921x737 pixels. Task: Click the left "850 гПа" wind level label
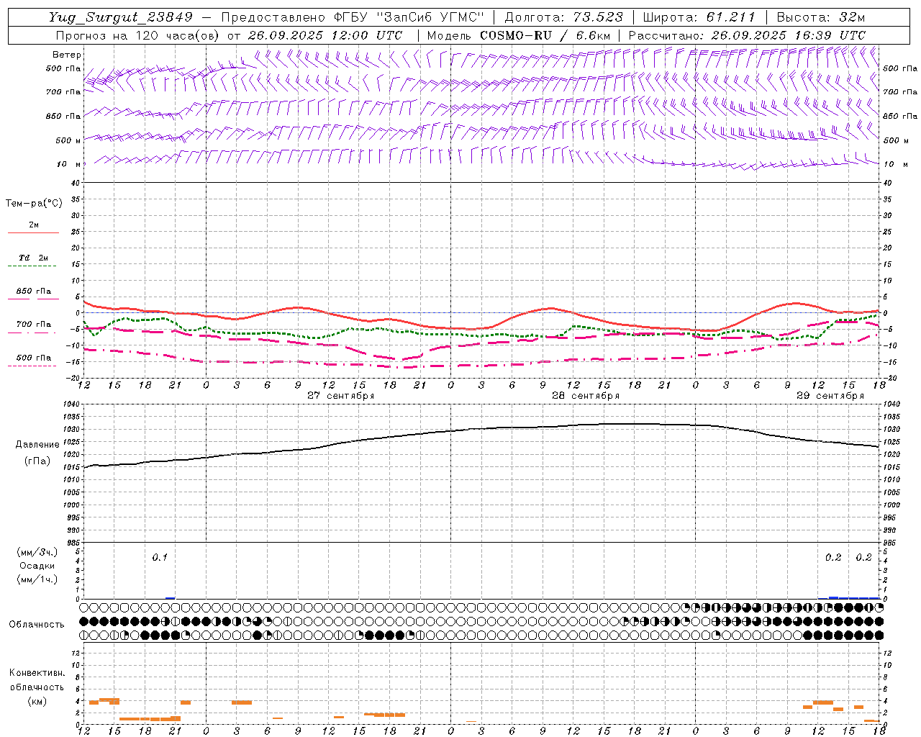(x=63, y=116)
